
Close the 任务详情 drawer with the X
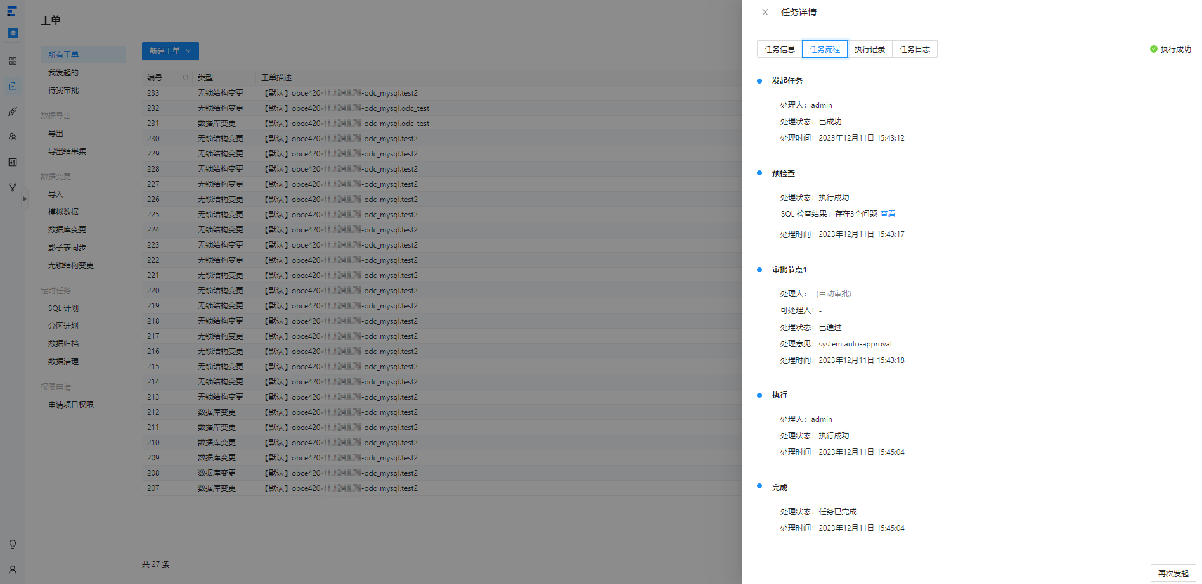(765, 12)
